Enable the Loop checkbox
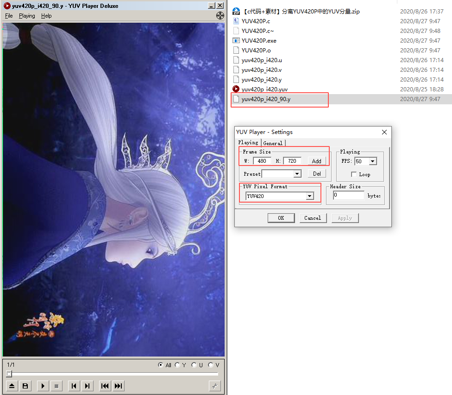 pyautogui.click(x=354, y=174)
